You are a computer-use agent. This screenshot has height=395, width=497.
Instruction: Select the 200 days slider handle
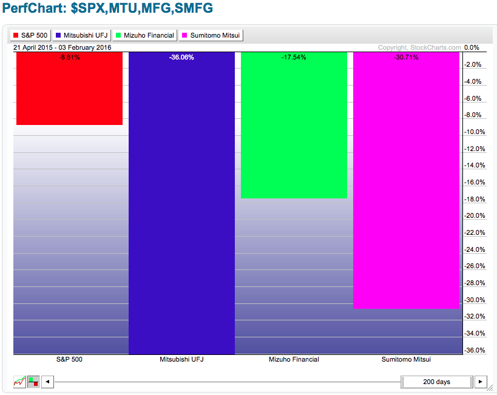437,382
